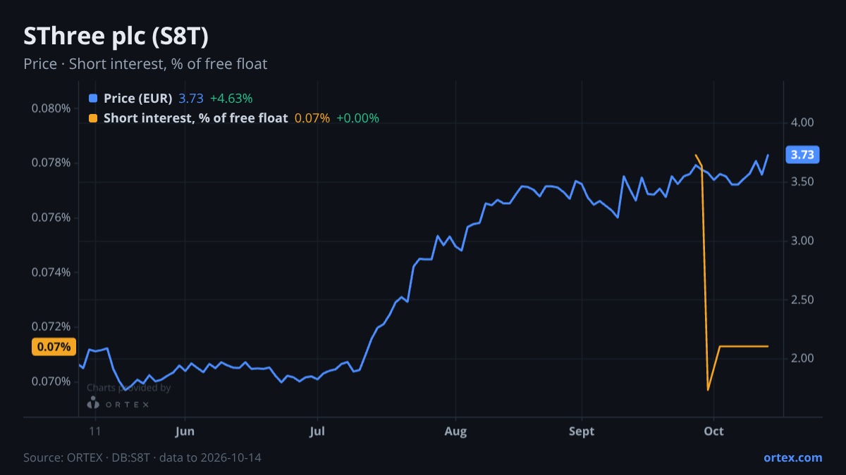Click the 2.50 right axis label

tap(803, 300)
